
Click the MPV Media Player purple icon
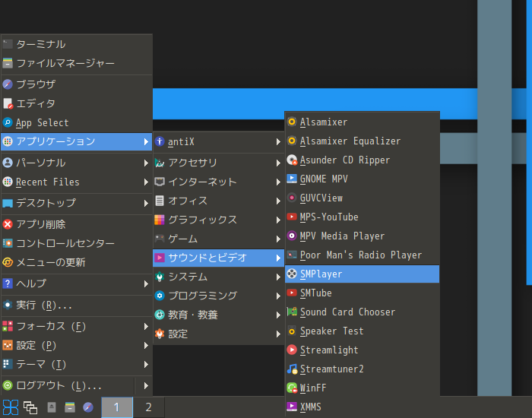pyautogui.click(x=292, y=236)
